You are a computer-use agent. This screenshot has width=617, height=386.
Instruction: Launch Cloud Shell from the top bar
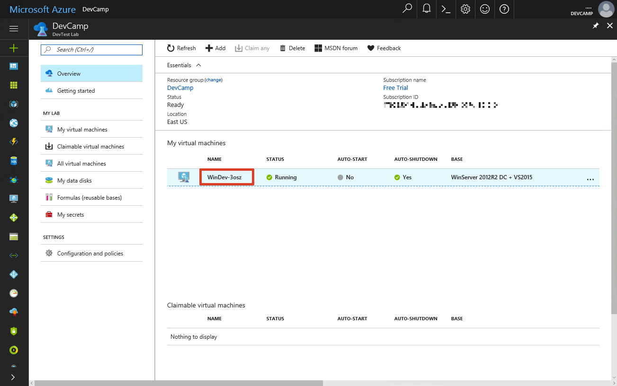[446, 9]
